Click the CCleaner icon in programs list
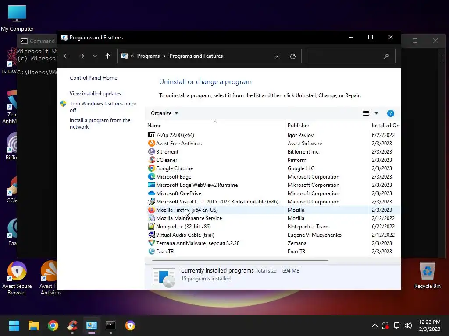 (151, 160)
